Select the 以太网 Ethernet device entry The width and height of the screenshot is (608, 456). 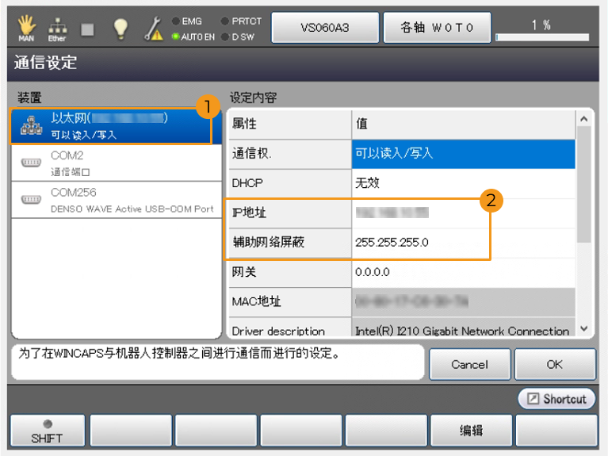click(x=117, y=127)
